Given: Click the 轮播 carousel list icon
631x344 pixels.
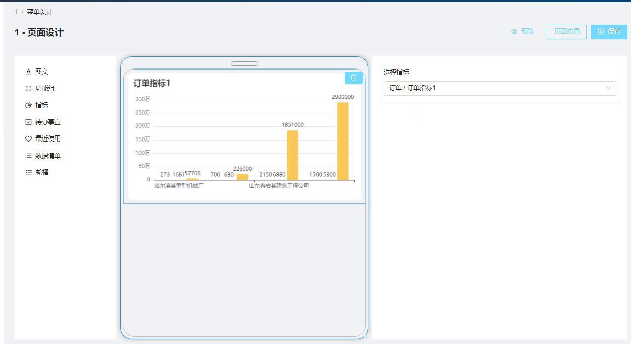Looking at the screenshot, I should point(28,172).
